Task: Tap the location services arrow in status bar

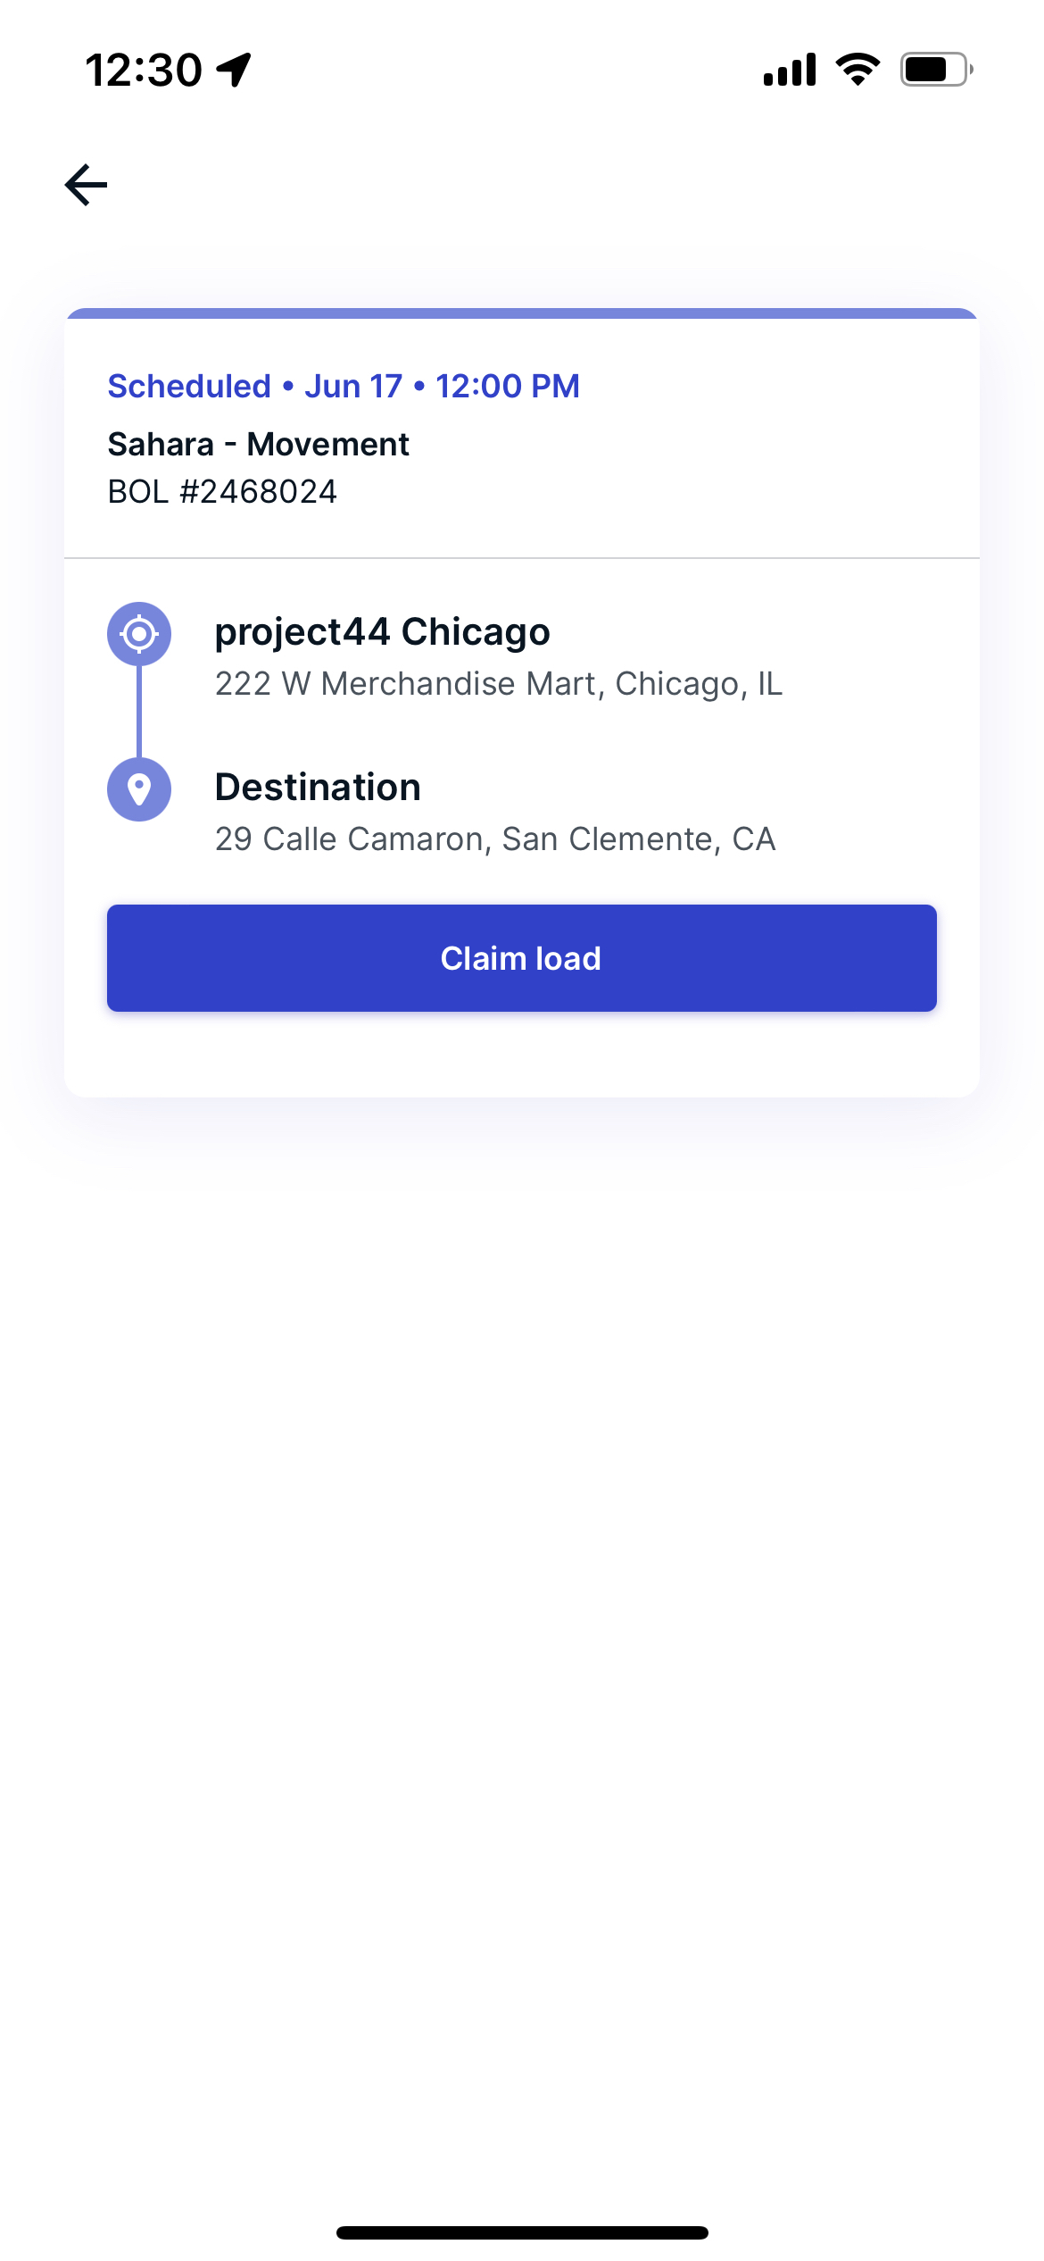Action: tap(234, 70)
